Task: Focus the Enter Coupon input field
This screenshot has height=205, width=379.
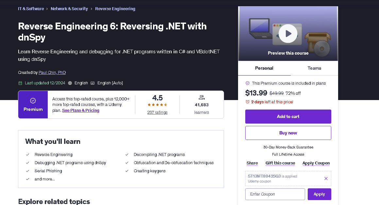Action: [x=275, y=194]
